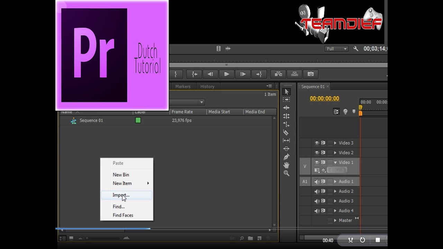This screenshot has height=249, width=443.
Task: Create new bin with the folder icon
Action: (x=250, y=238)
